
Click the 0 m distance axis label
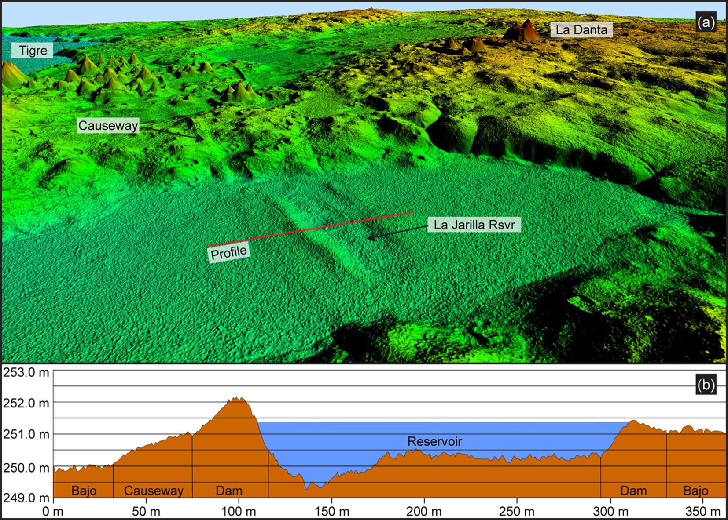point(53,512)
